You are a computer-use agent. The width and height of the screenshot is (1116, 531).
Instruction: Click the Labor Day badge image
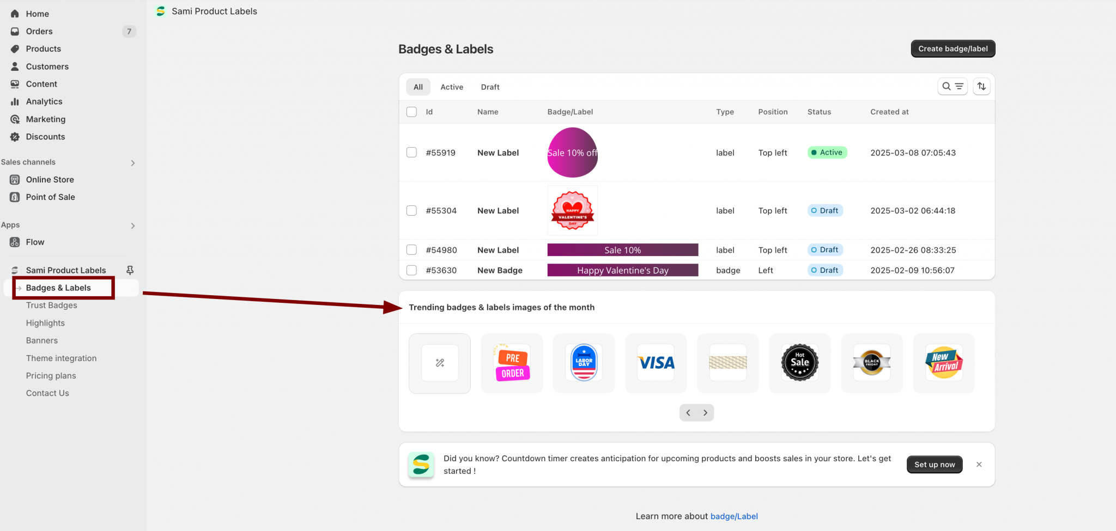point(584,363)
